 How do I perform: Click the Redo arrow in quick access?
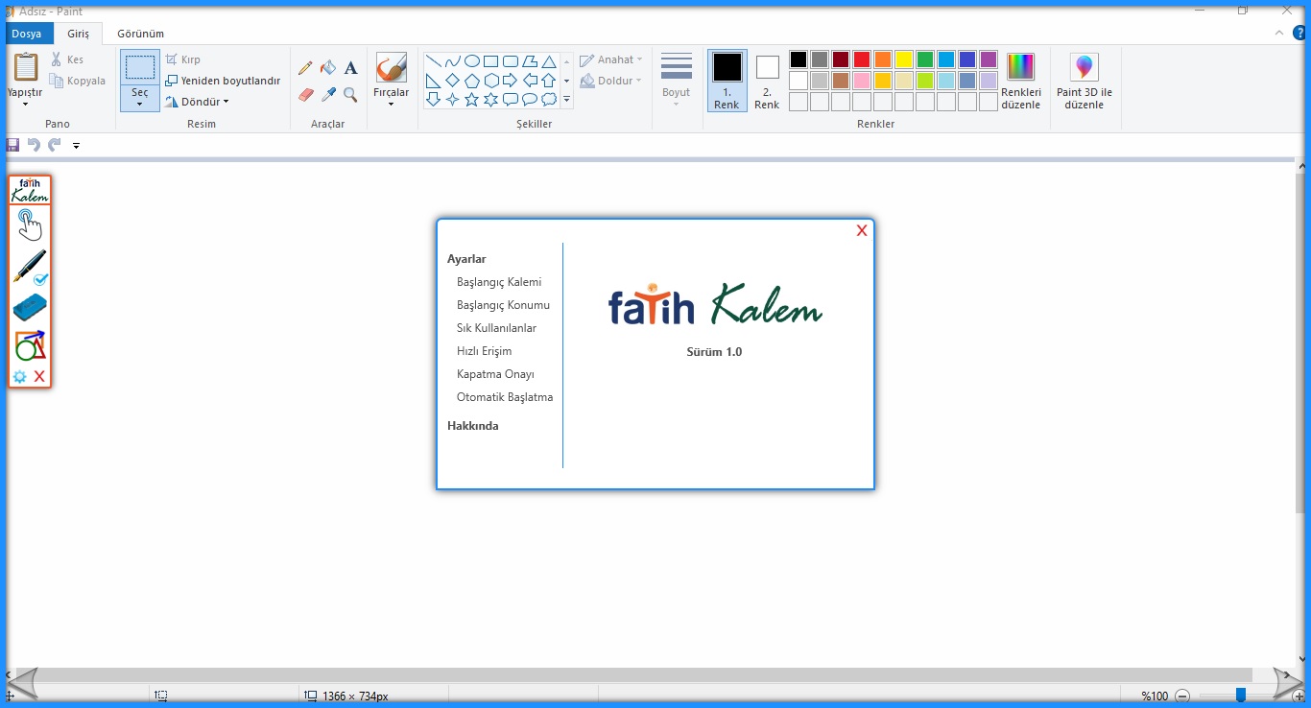pos(55,145)
